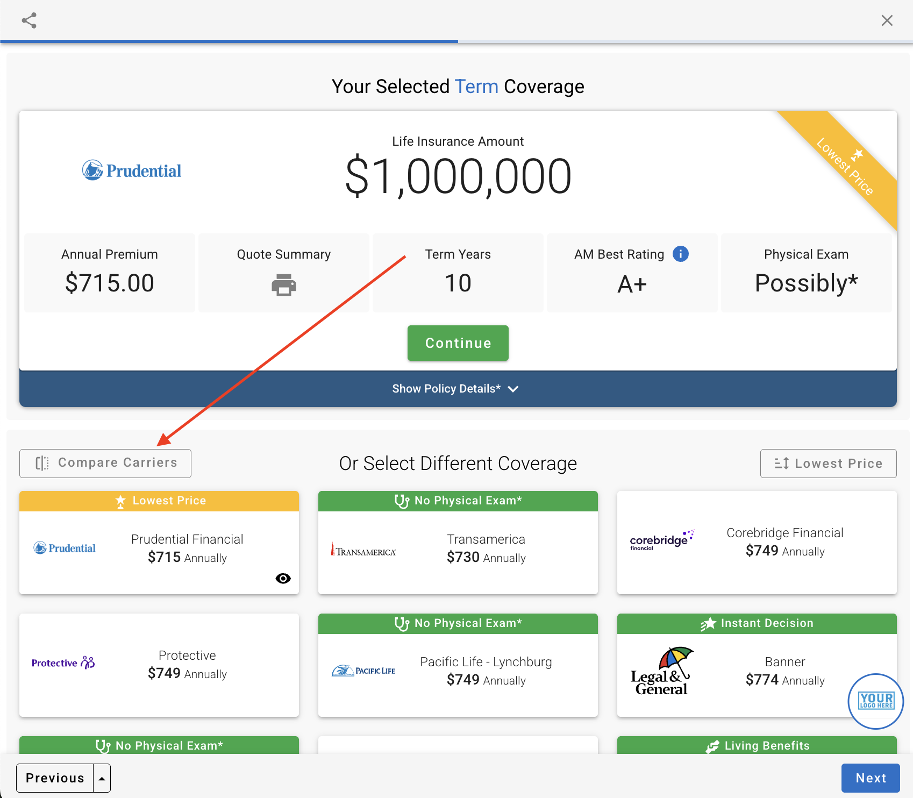
Task: Select Corebridge Financial $749 card
Action: (757, 543)
